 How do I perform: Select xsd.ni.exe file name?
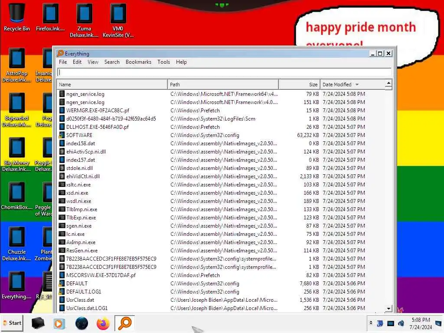pyautogui.click(x=77, y=193)
